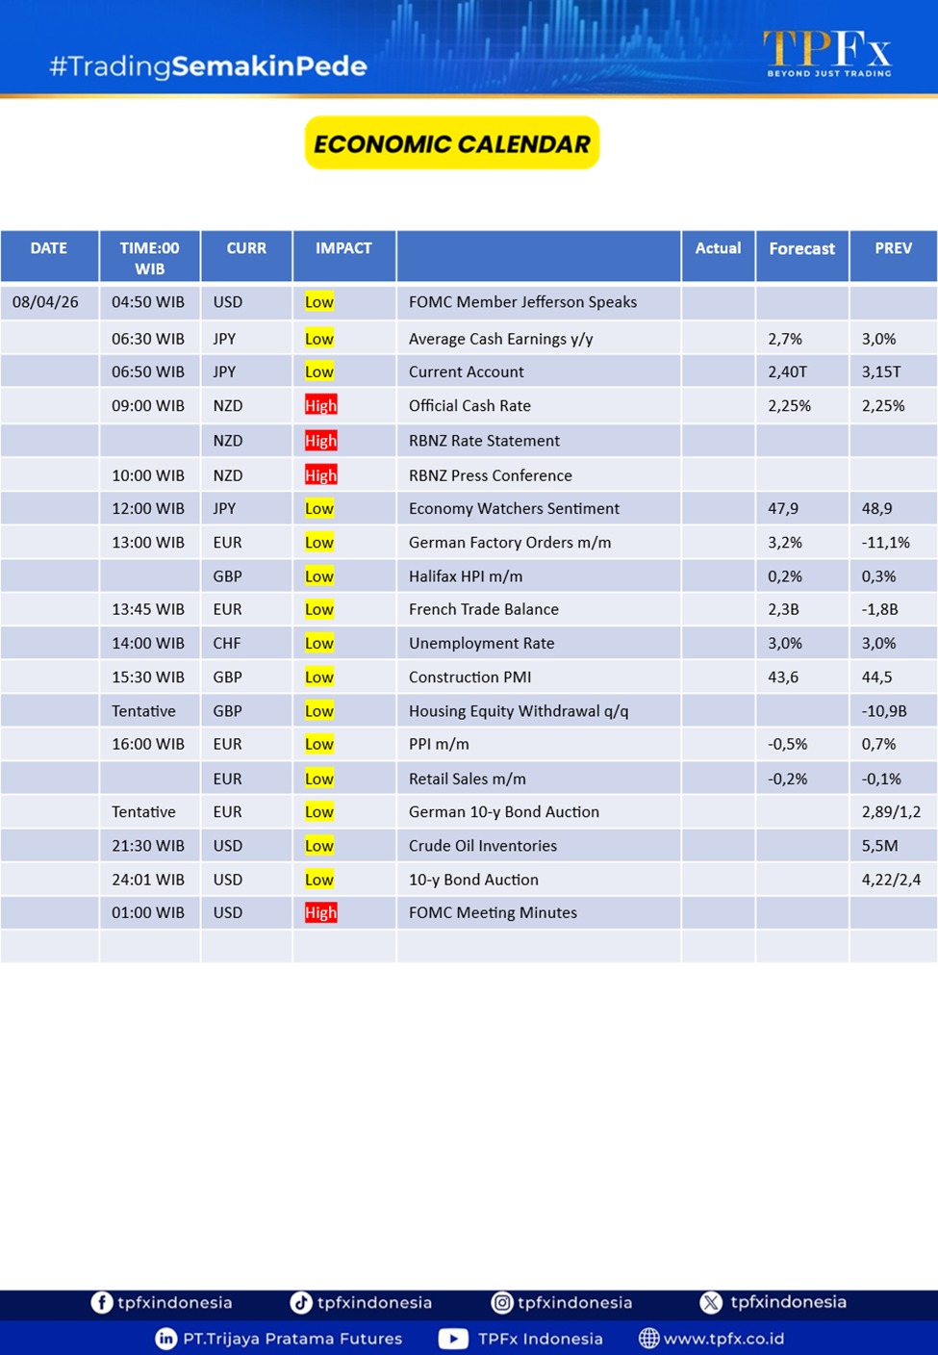Screen dimensions: 938x1355
Task: Select the German Factory Orders m/m entry
Action: [x=509, y=543]
